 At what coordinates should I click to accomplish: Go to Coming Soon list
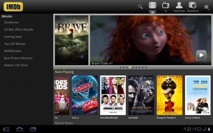[13, 37]
